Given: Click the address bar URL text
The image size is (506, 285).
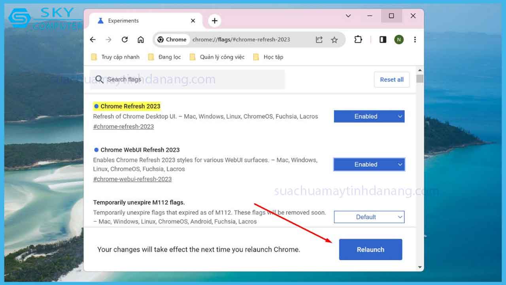Looking at the screenshot, I should point(241,40).
